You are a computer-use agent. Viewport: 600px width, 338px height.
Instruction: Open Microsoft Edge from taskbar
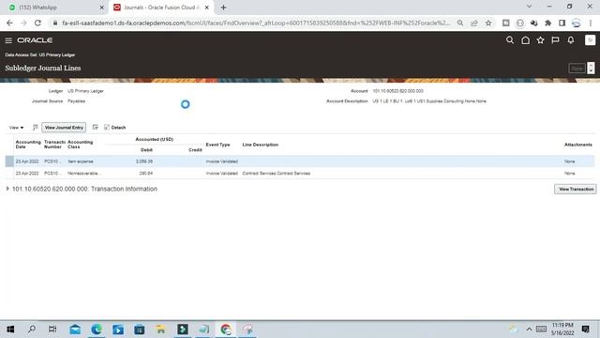point(97,330)
